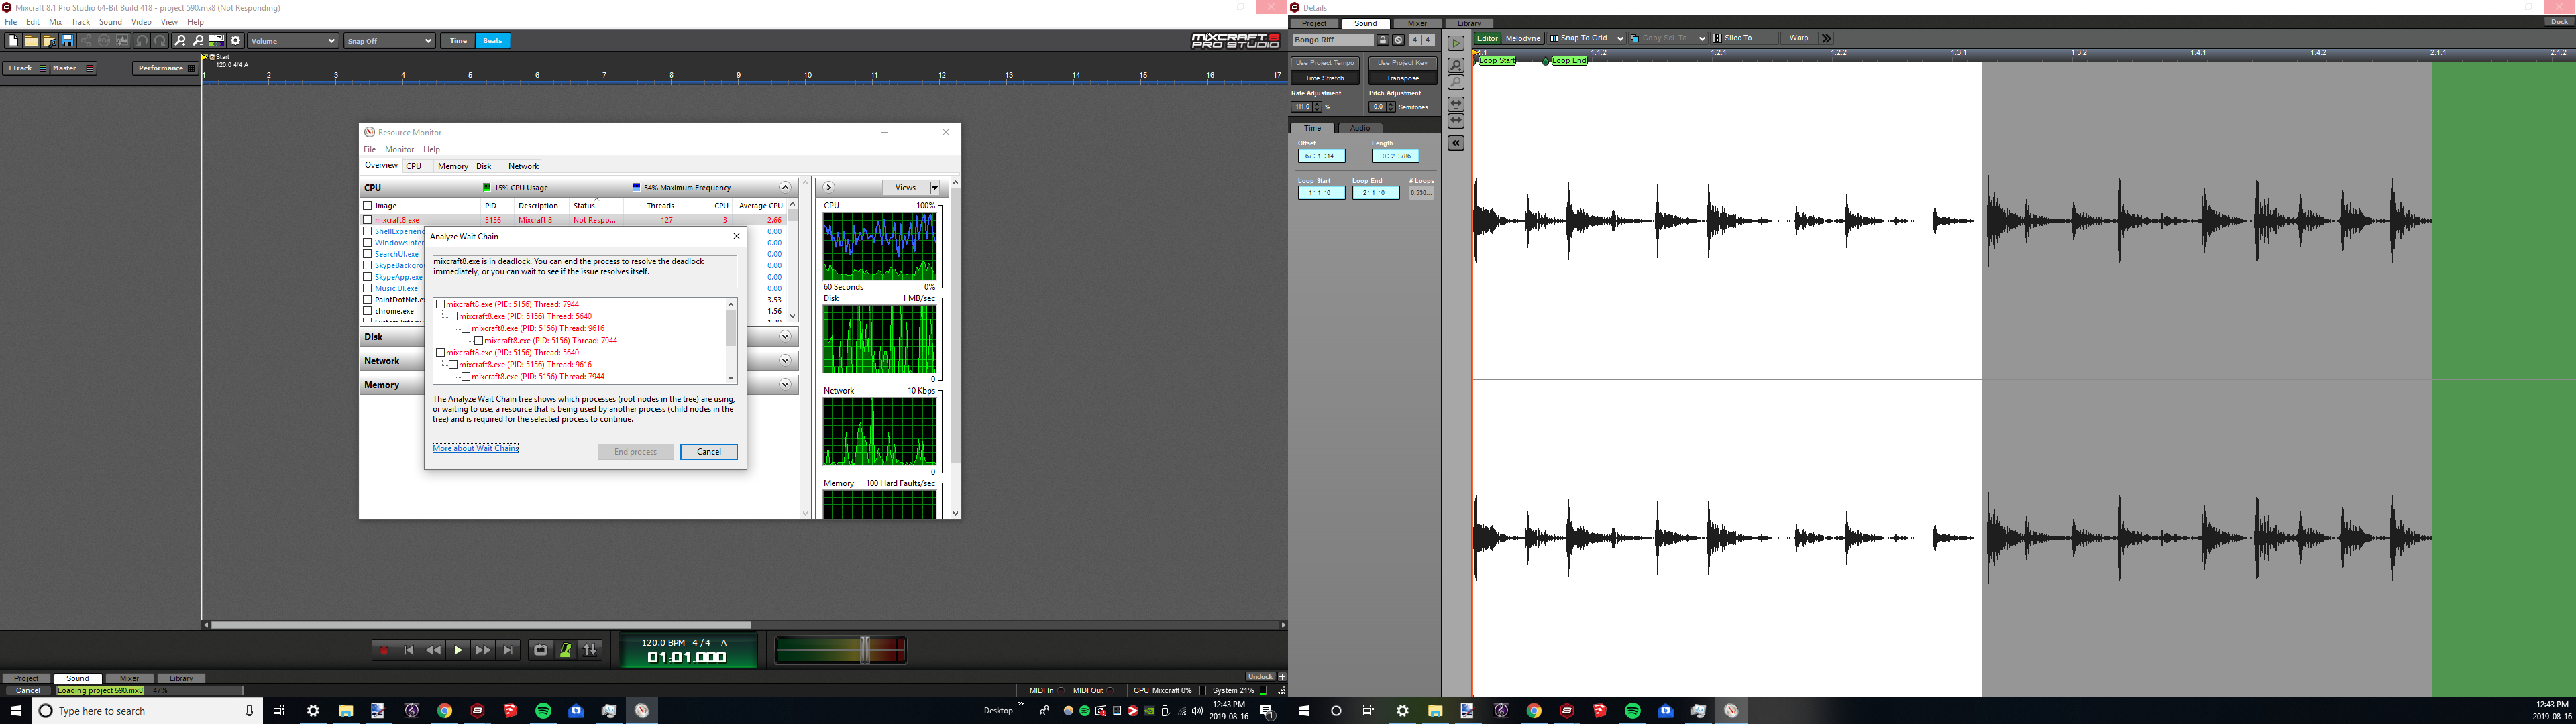Click the master volume slider in transport
Screen dimensions: 2576x724
click(x=866, y=650)
